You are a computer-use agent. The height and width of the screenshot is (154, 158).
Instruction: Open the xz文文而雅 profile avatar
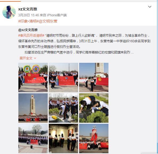click(9, 12)
